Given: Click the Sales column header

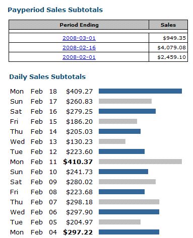Looking at the screenshot, I should (168, 25).
